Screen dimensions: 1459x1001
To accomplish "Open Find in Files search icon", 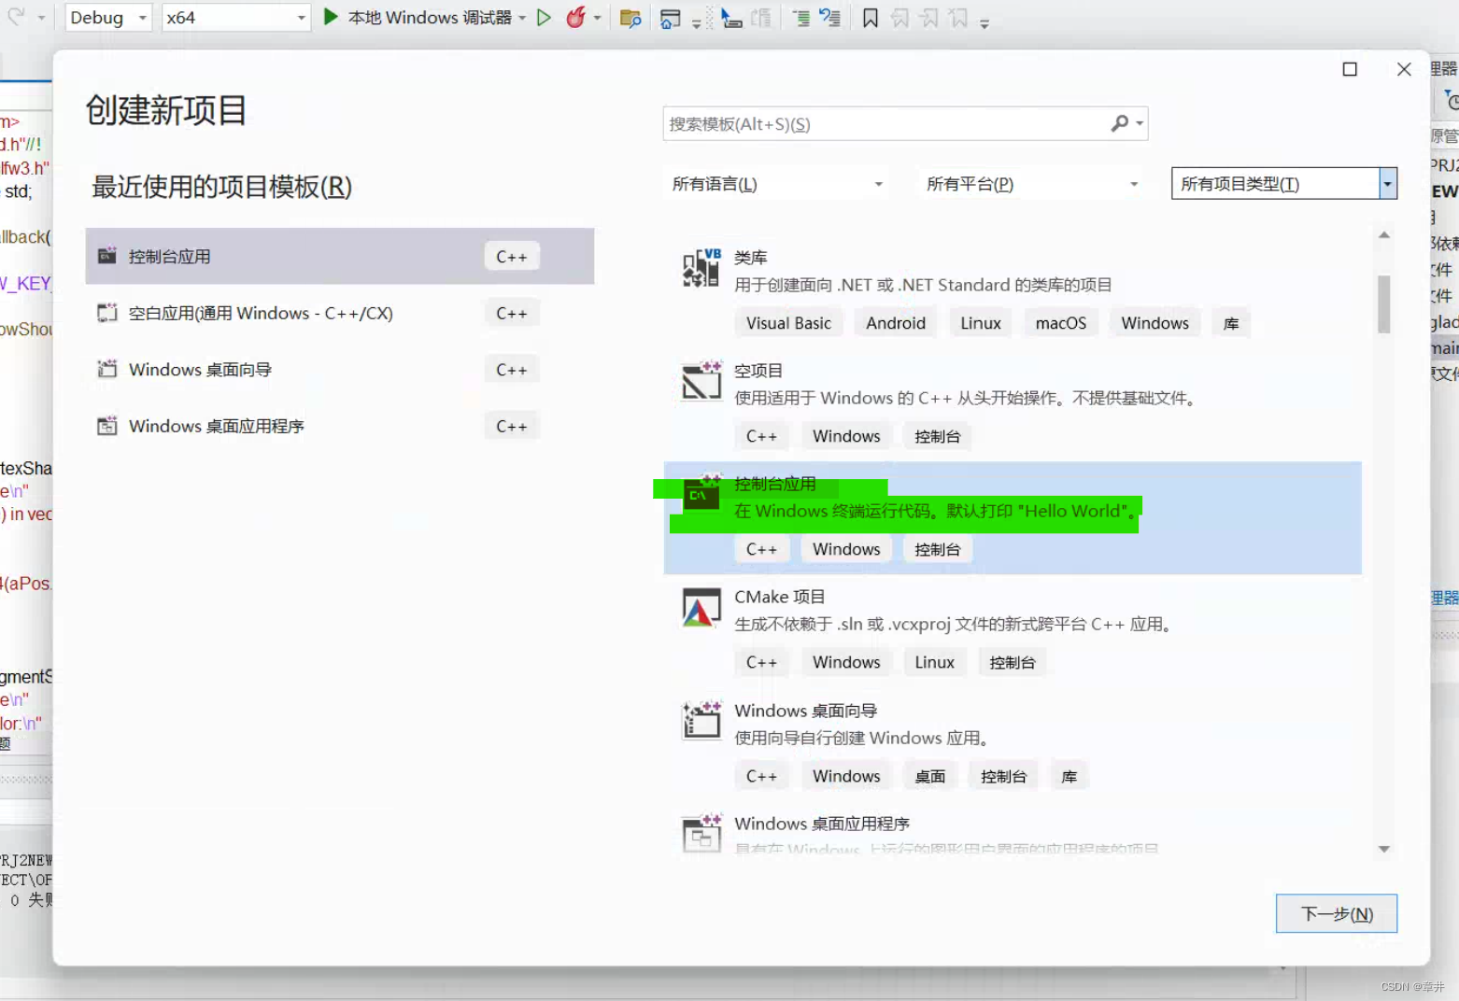I will [x=630, y=17].
